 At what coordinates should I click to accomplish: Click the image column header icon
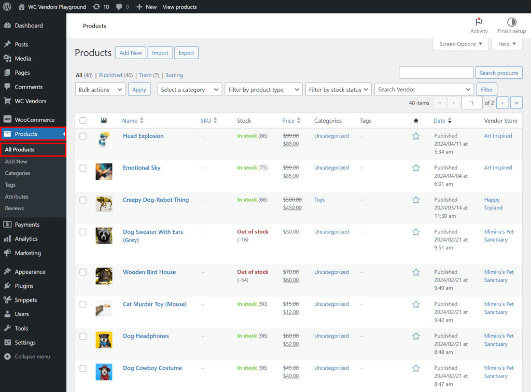[x=104, y=120]
